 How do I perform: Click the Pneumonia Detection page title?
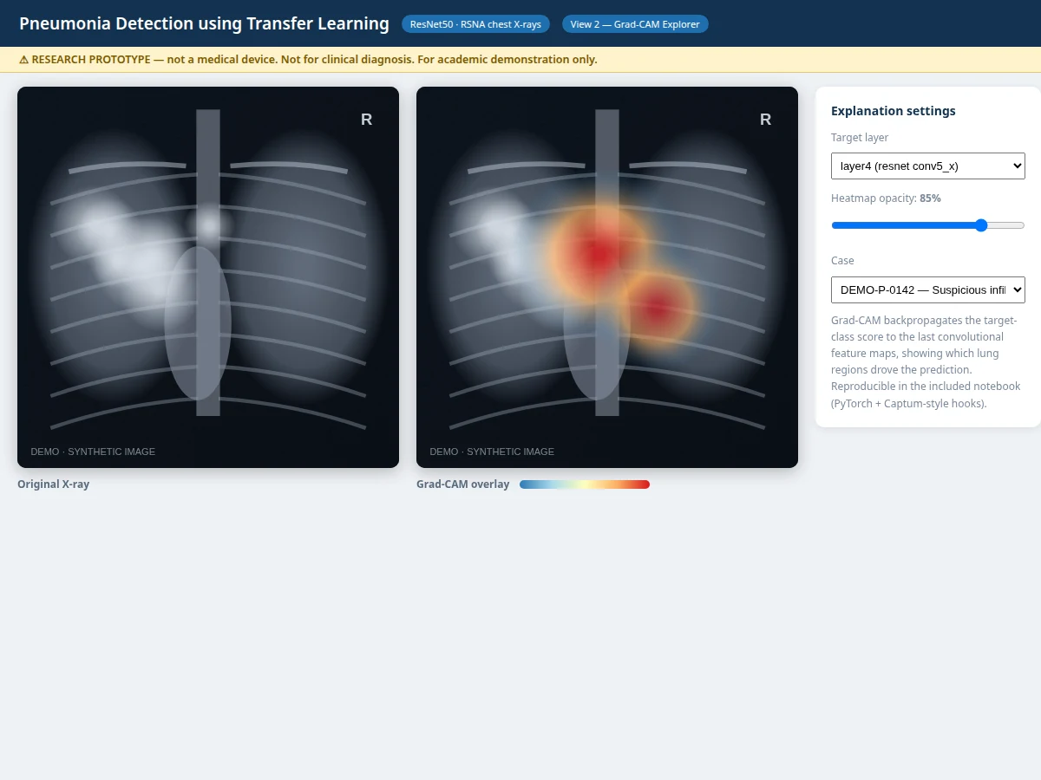[x=204, y=23]
